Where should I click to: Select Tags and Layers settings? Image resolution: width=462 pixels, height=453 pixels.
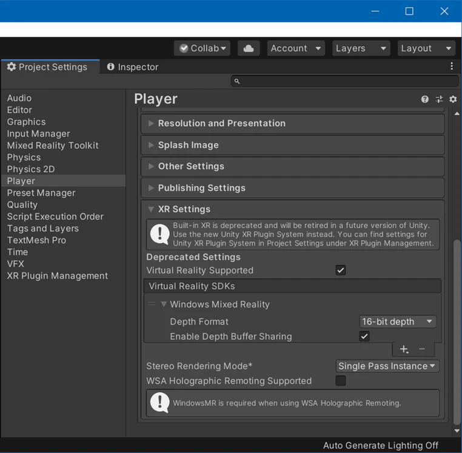tap(63, 229)
